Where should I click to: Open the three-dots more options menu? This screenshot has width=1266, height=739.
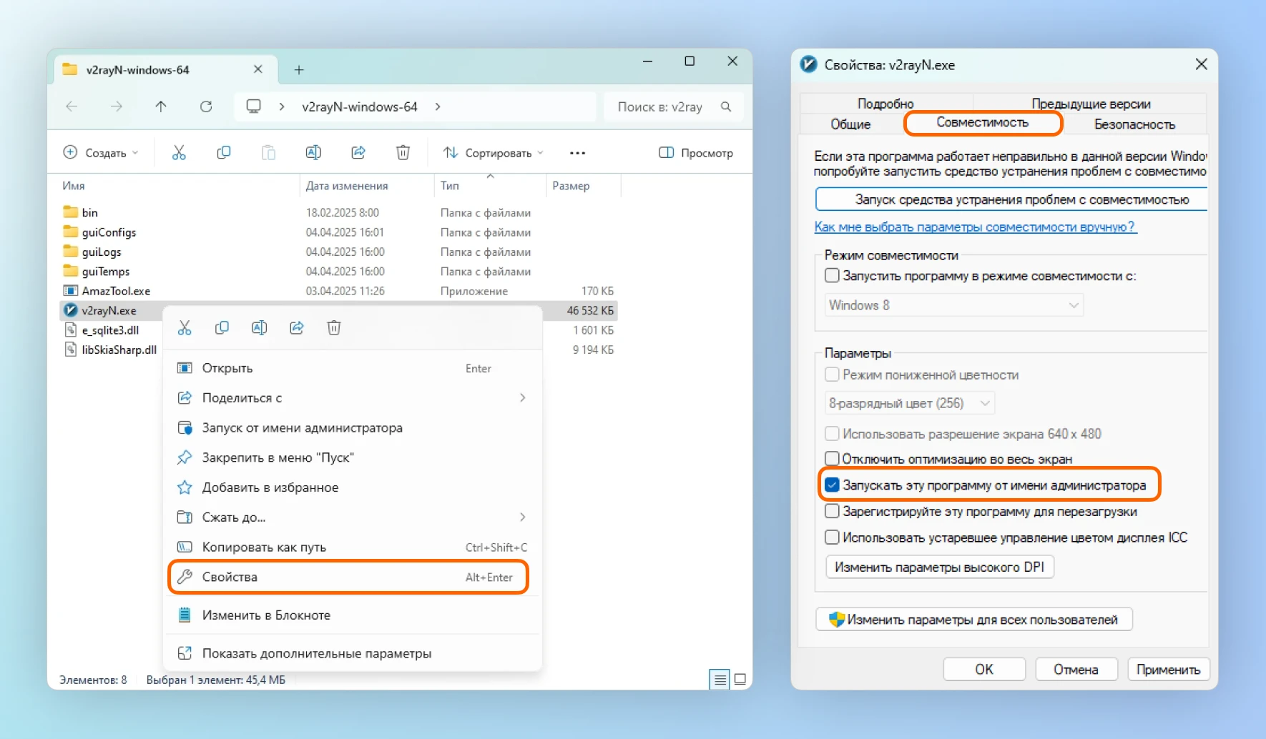(x=577, y=153)
